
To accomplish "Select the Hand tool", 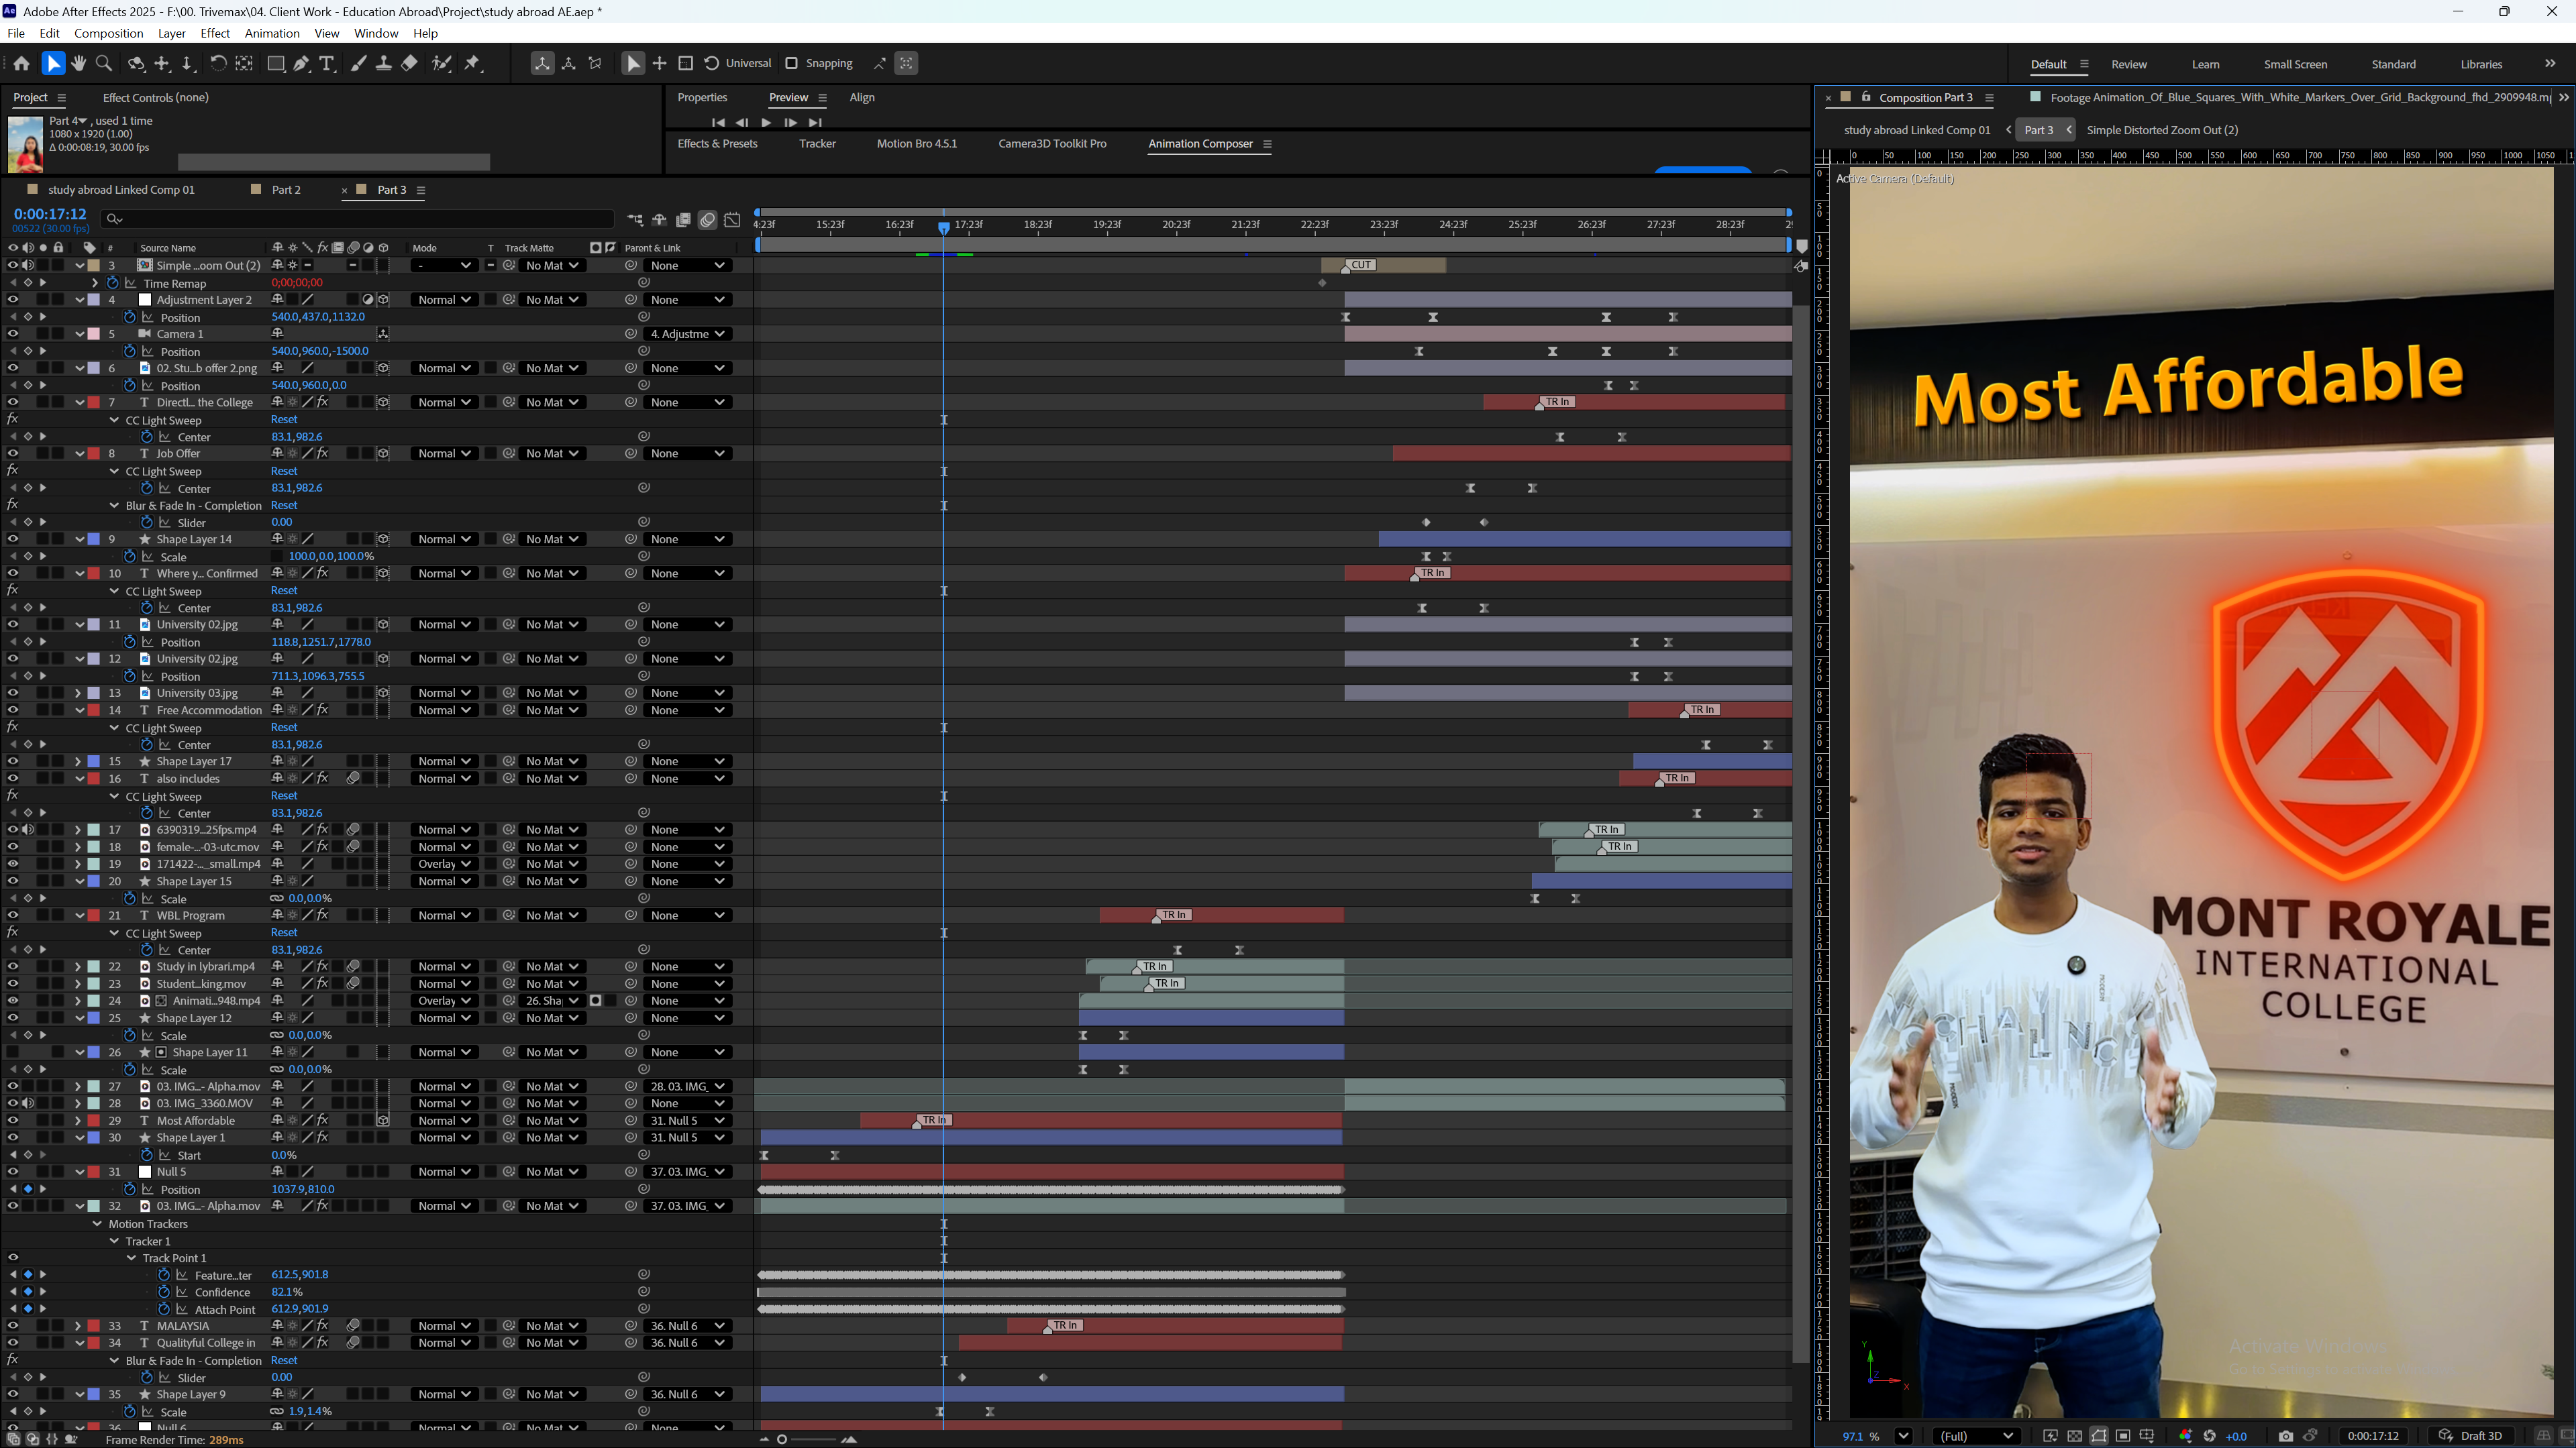I will tap(78, 63).
